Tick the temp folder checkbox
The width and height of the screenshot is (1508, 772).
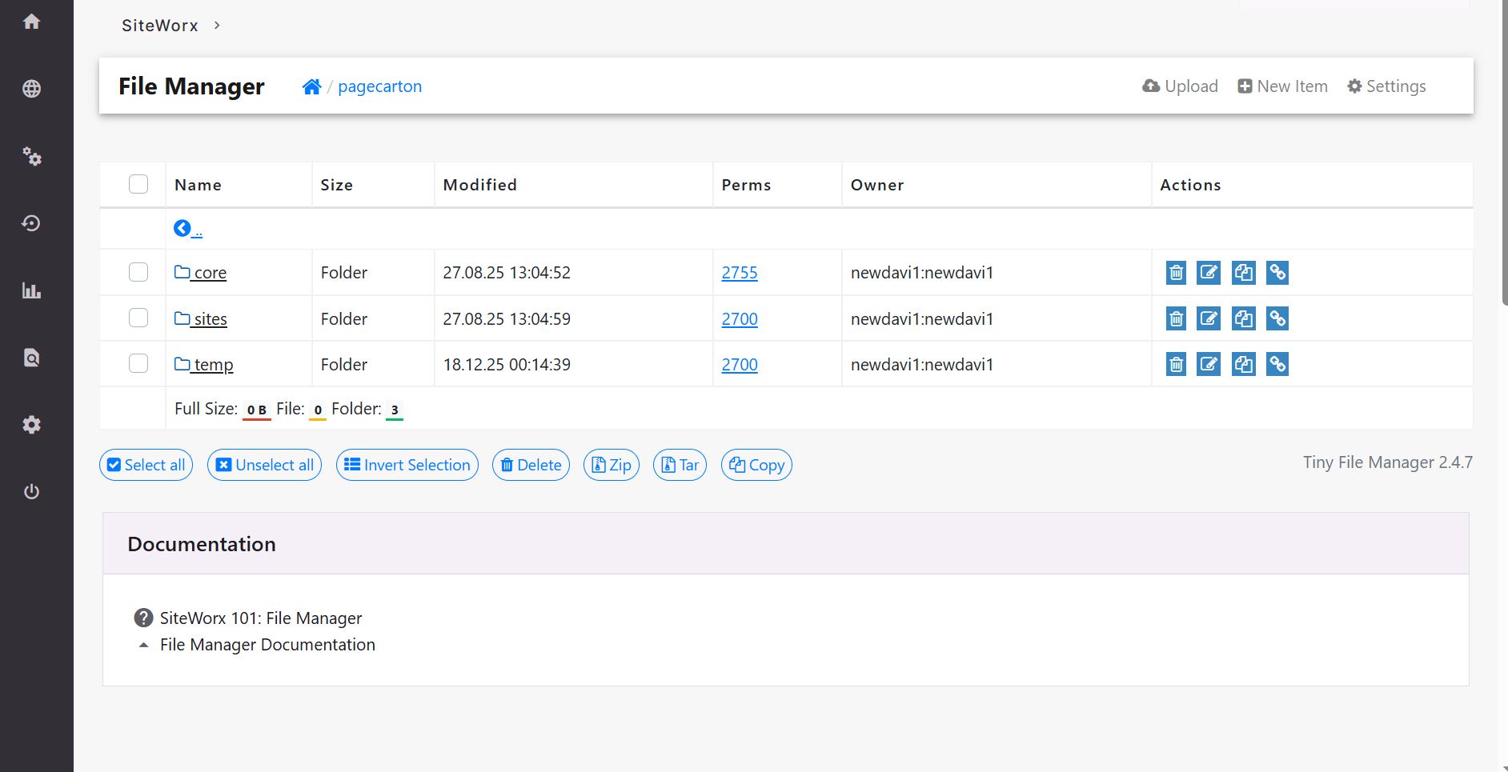(x=138, y=364)
